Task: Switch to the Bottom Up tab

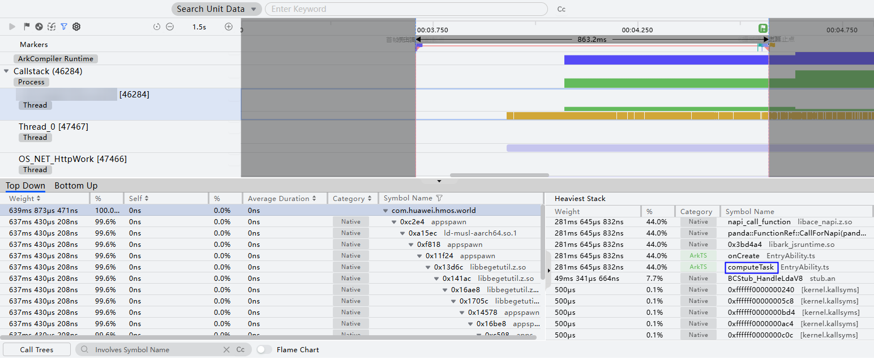Action: coord(76,186)
